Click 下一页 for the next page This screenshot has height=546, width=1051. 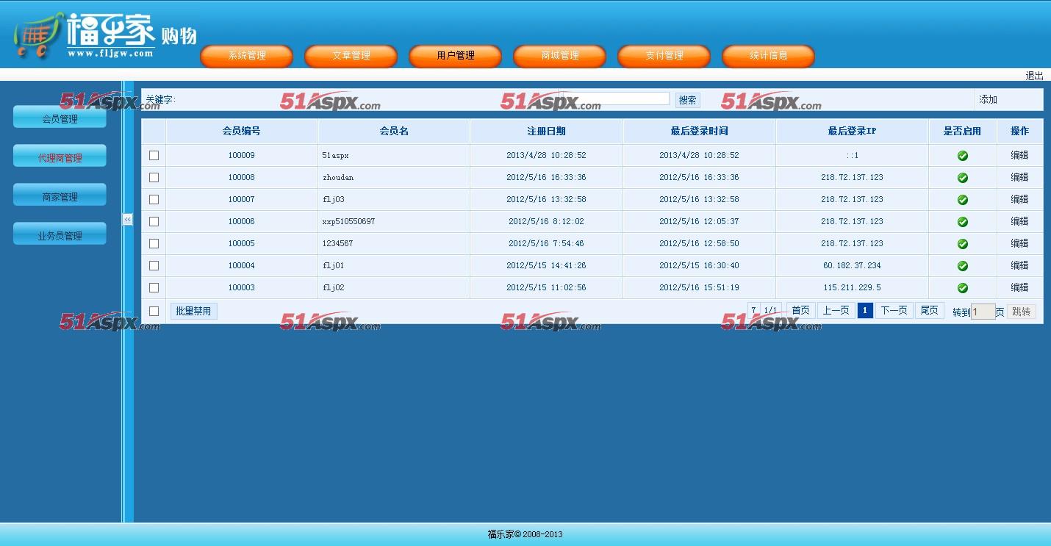pyautogui.click(x=894, y=311)
